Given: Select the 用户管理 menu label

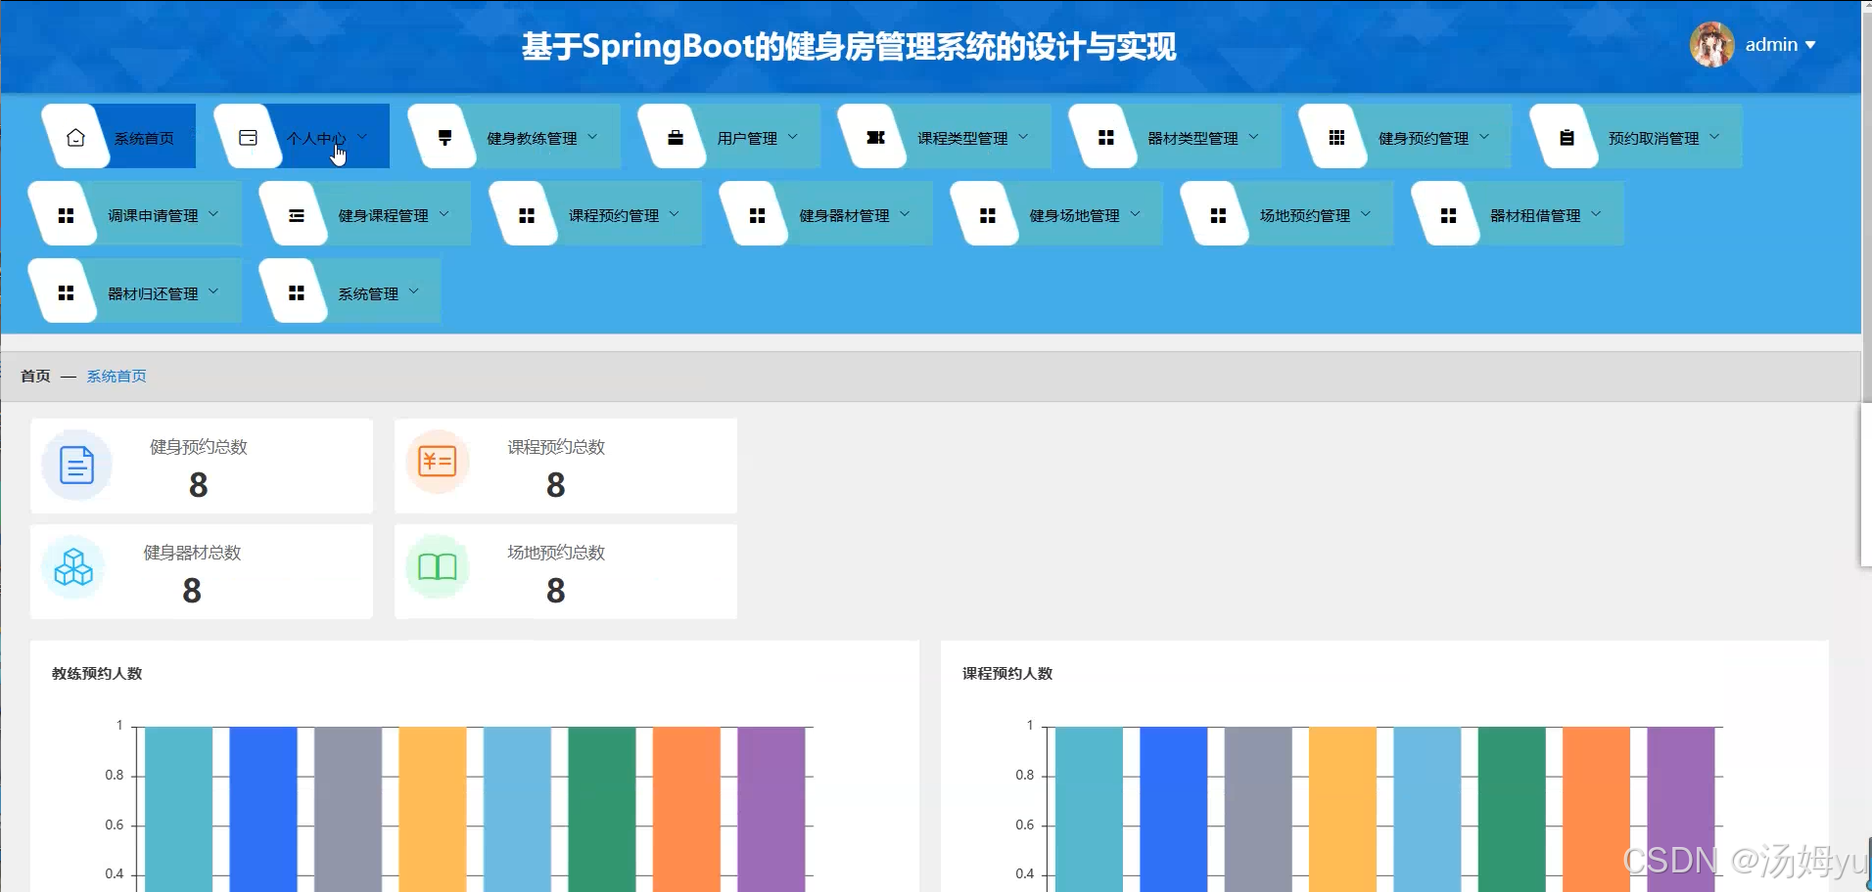Looking at the screenshot, I should point(747,139).
